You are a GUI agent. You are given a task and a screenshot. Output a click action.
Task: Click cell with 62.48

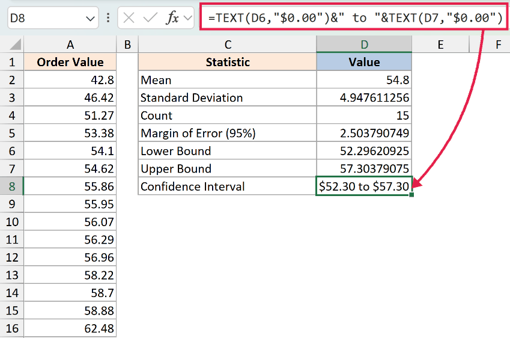[x=70, y=328]
